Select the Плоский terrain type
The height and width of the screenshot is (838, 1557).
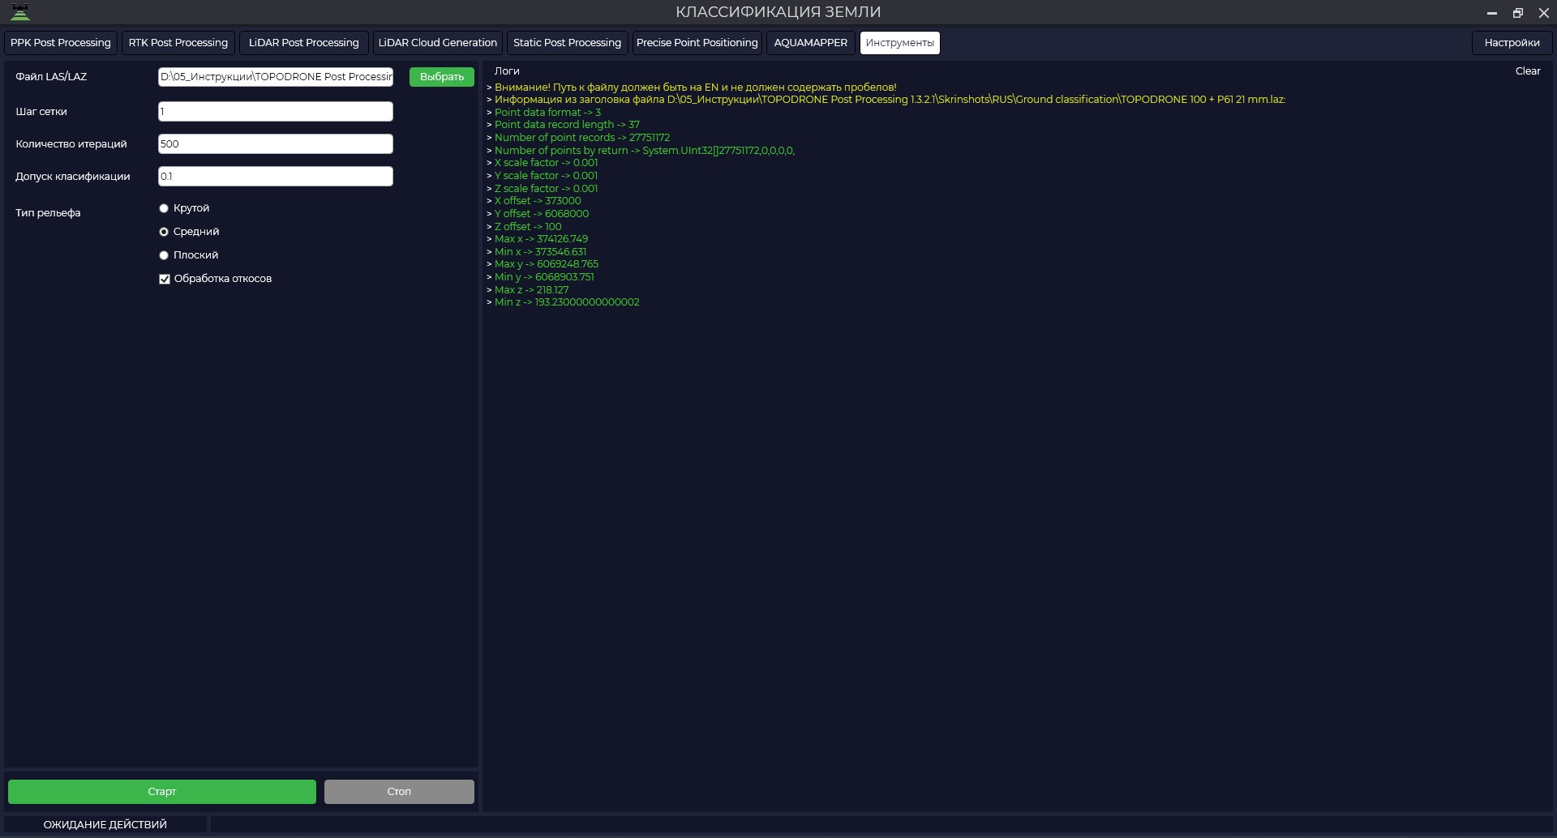click(164, 255)
